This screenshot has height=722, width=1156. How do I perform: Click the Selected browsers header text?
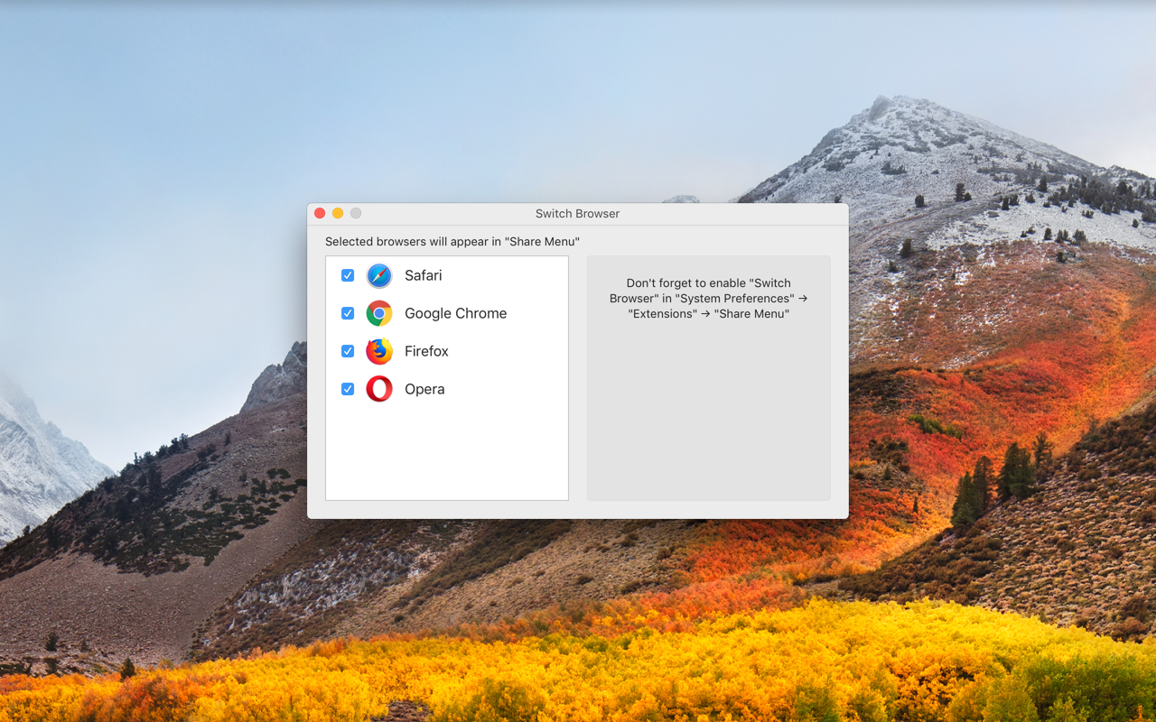[x=450, y=241]
